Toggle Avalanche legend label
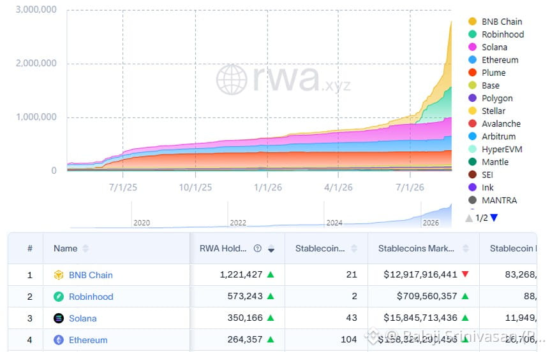The height and width of the screenshot is (352, 550). coord(501,124)
